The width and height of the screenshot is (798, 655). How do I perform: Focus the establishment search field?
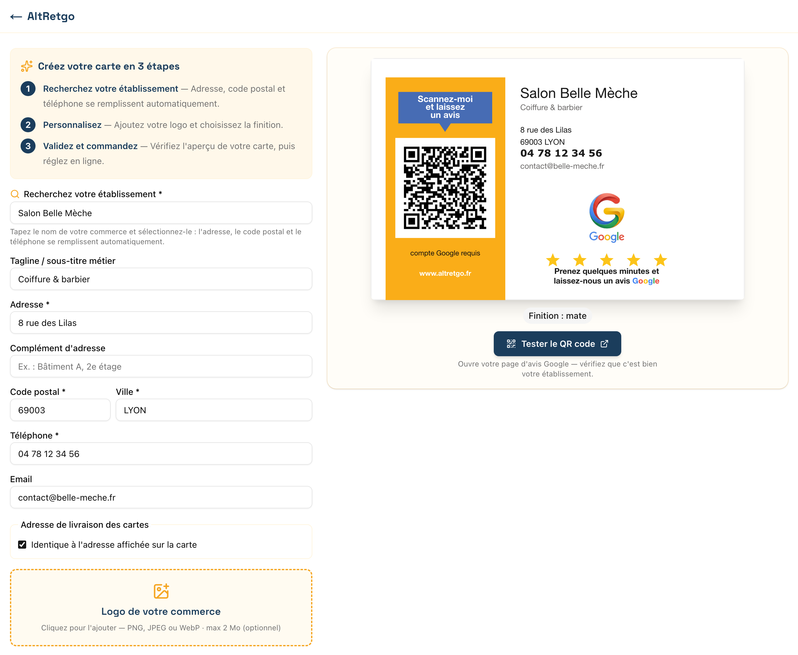tap(161, 213)
